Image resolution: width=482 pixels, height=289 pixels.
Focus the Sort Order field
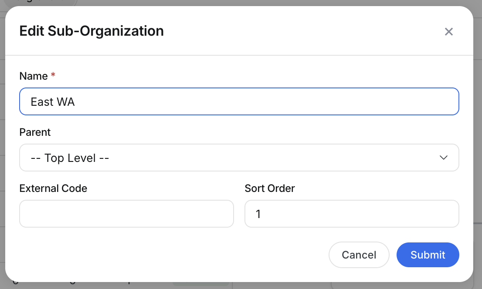[352, 214]
